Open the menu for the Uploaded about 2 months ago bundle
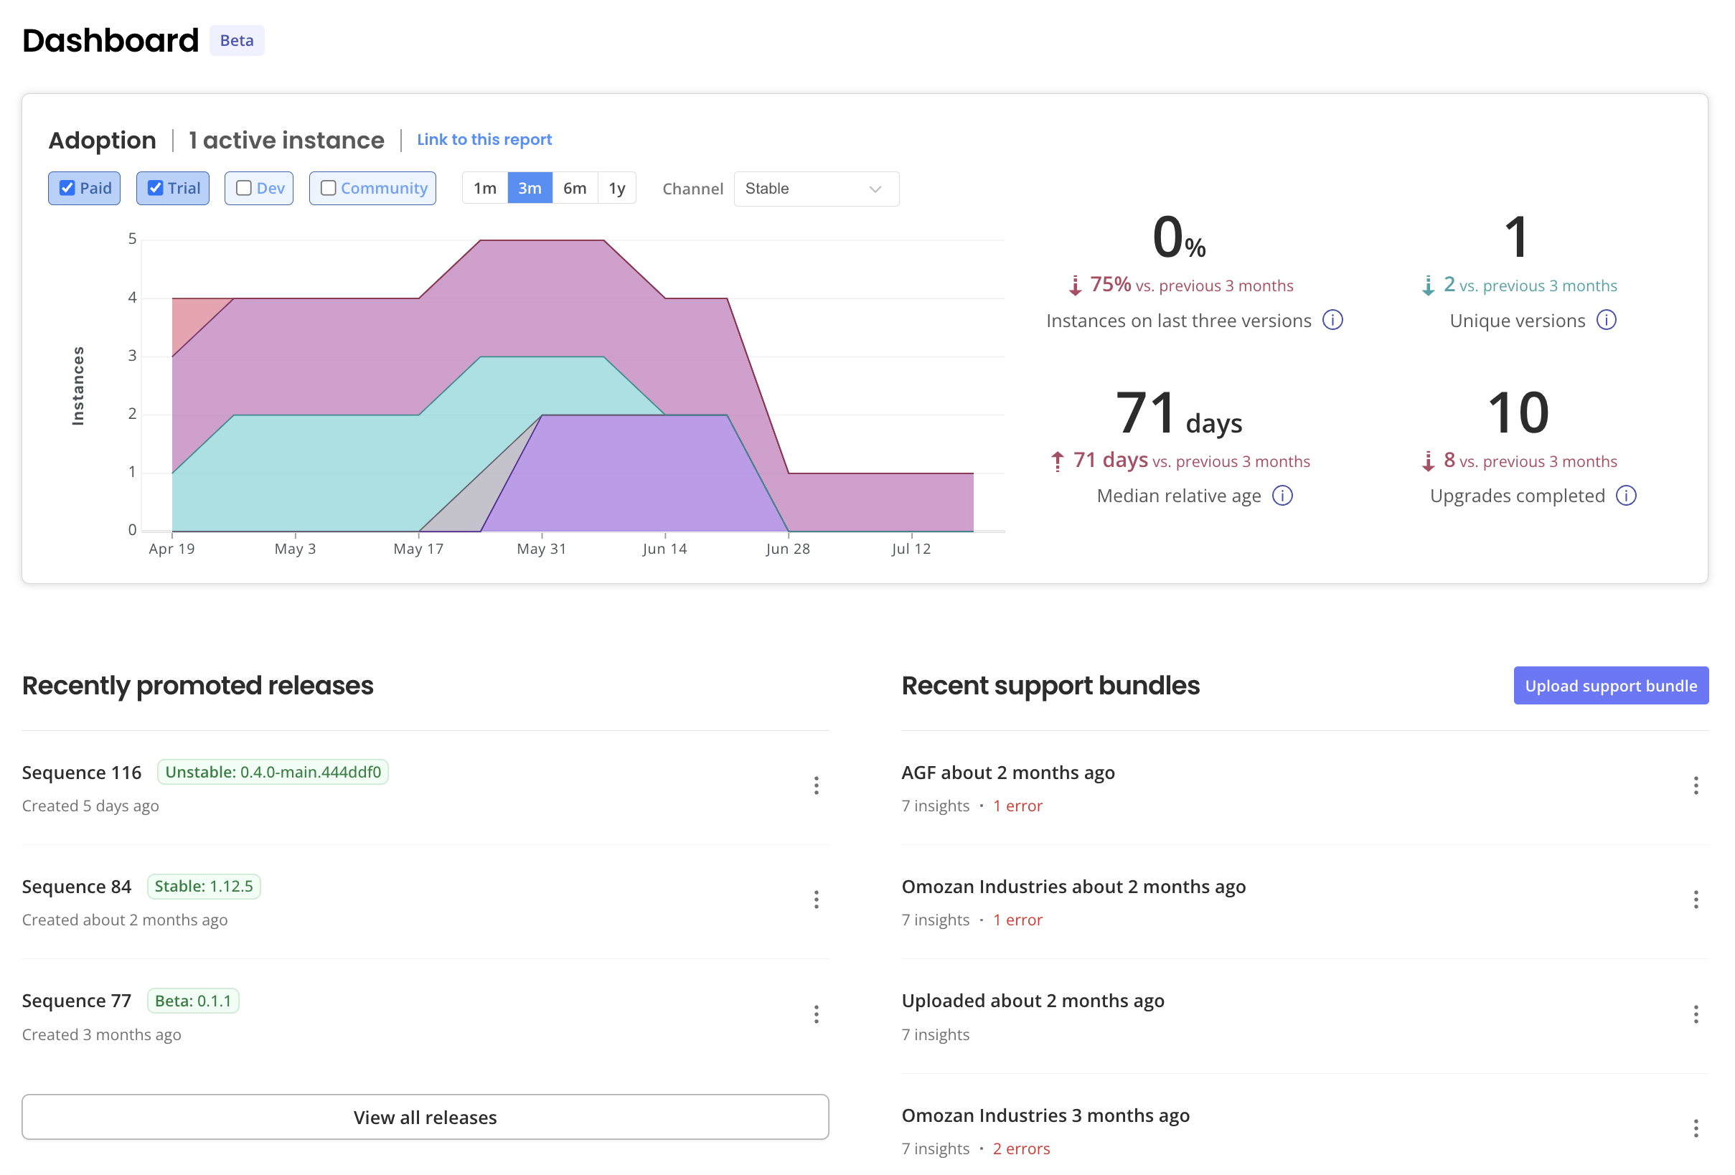The height and width of the screenshot is (1175, 1735). [x=1695, y=1014]
